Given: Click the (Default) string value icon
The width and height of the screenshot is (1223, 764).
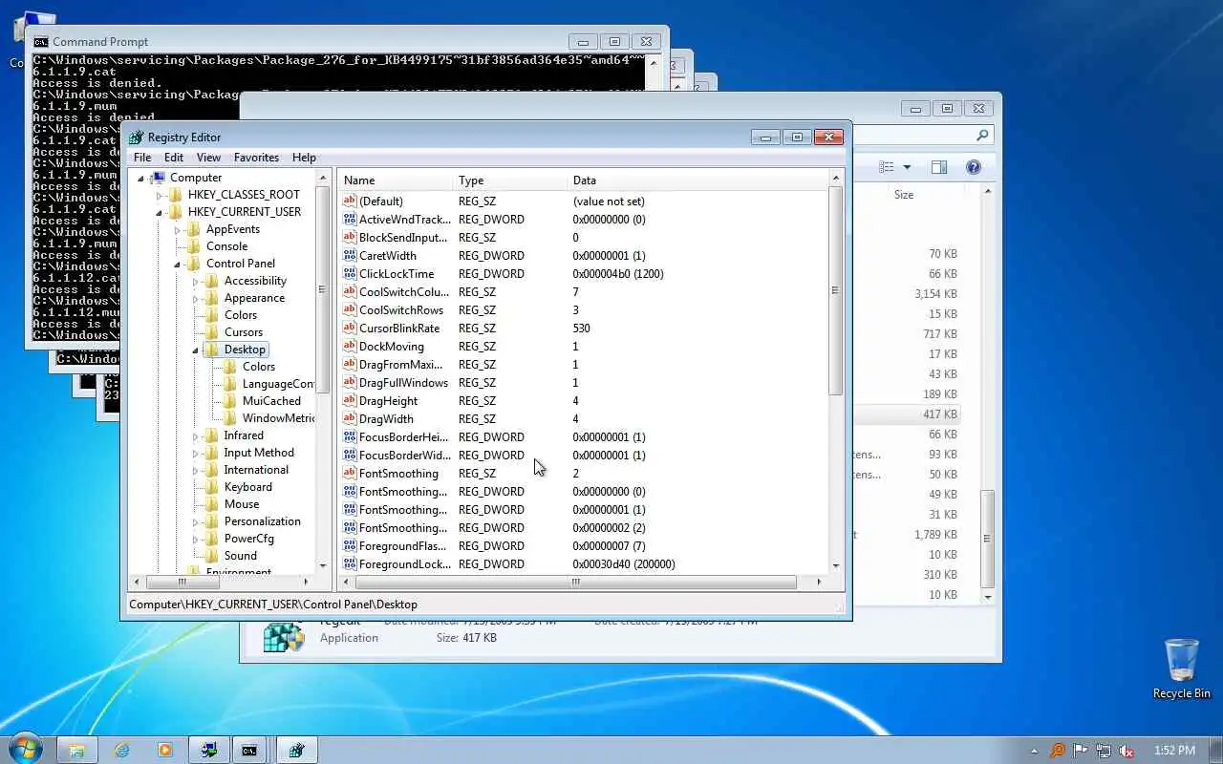Looking at the screenshot, I should click(350, 202).
